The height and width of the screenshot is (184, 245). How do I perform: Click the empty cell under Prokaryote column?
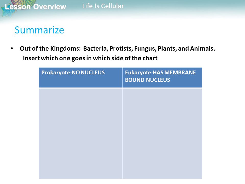pos(81,134)
